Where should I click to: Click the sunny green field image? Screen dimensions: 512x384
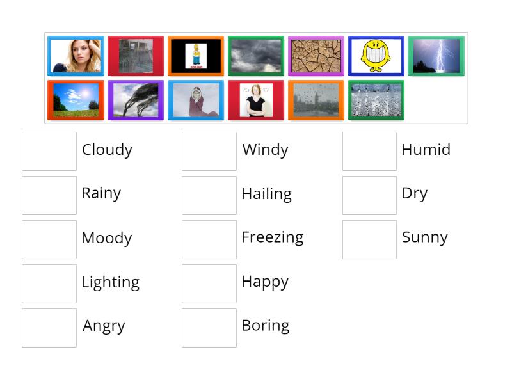76,100
